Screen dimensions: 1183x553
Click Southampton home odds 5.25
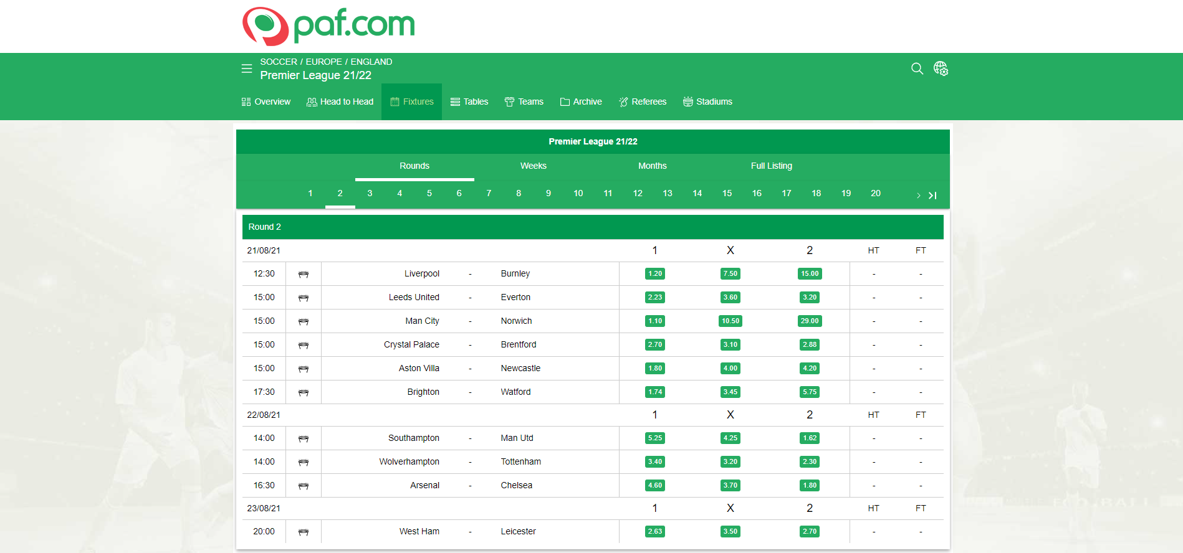pos(655,438)
